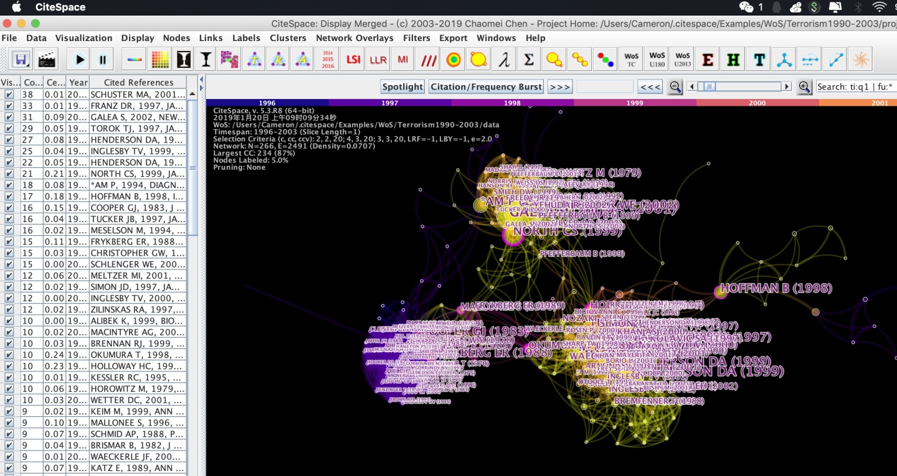This screenshot has width=897, height=476.
Task: Click the red green blue dots icon
Action: point(605,60)
